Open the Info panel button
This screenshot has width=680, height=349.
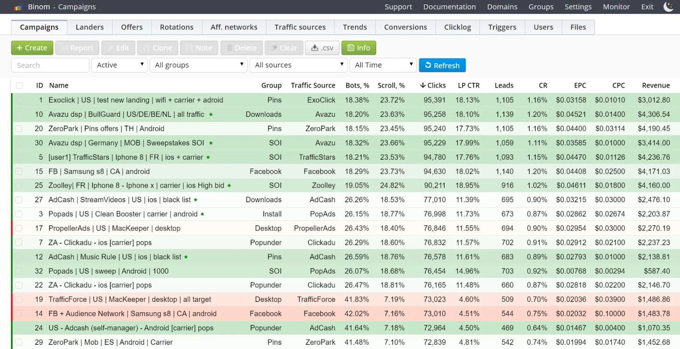(x=358, y=48)
